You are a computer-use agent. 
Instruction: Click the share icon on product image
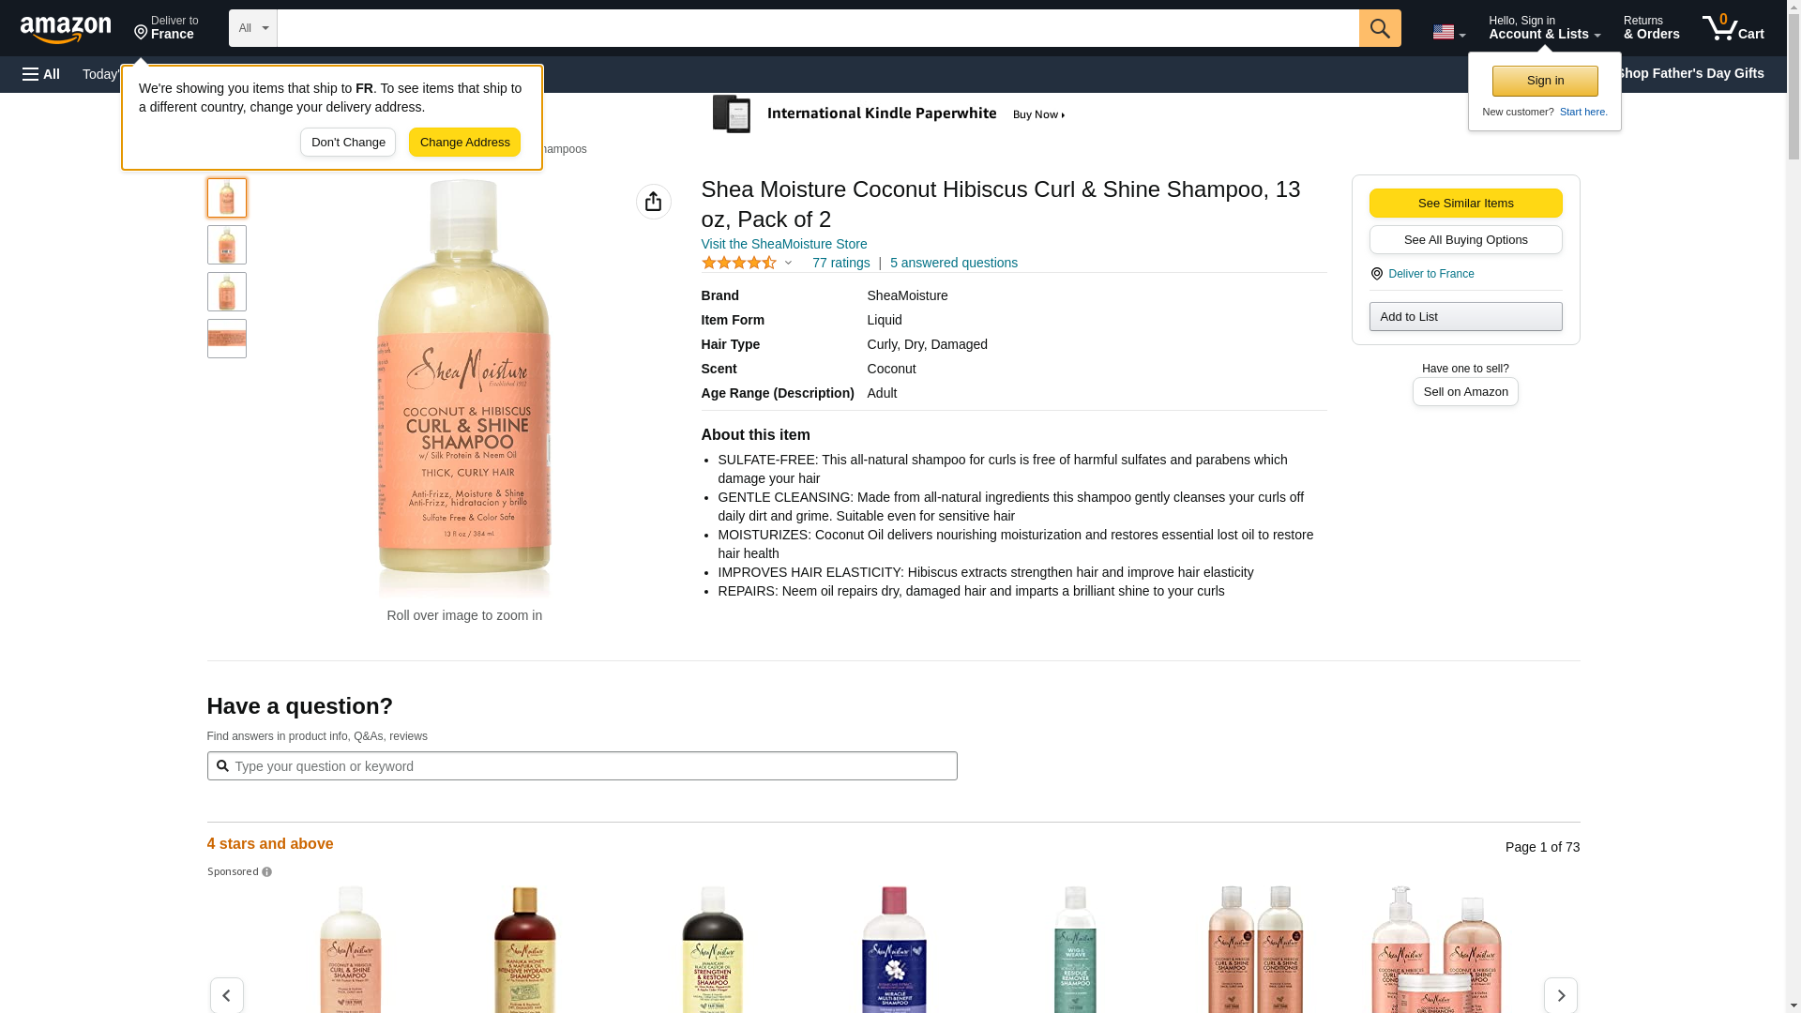coord(653,202)
